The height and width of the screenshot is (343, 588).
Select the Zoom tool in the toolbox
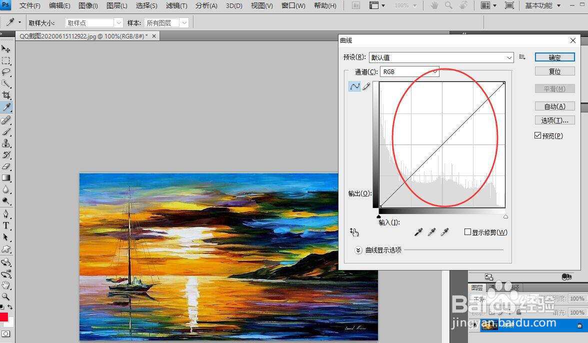coord(6,297)
